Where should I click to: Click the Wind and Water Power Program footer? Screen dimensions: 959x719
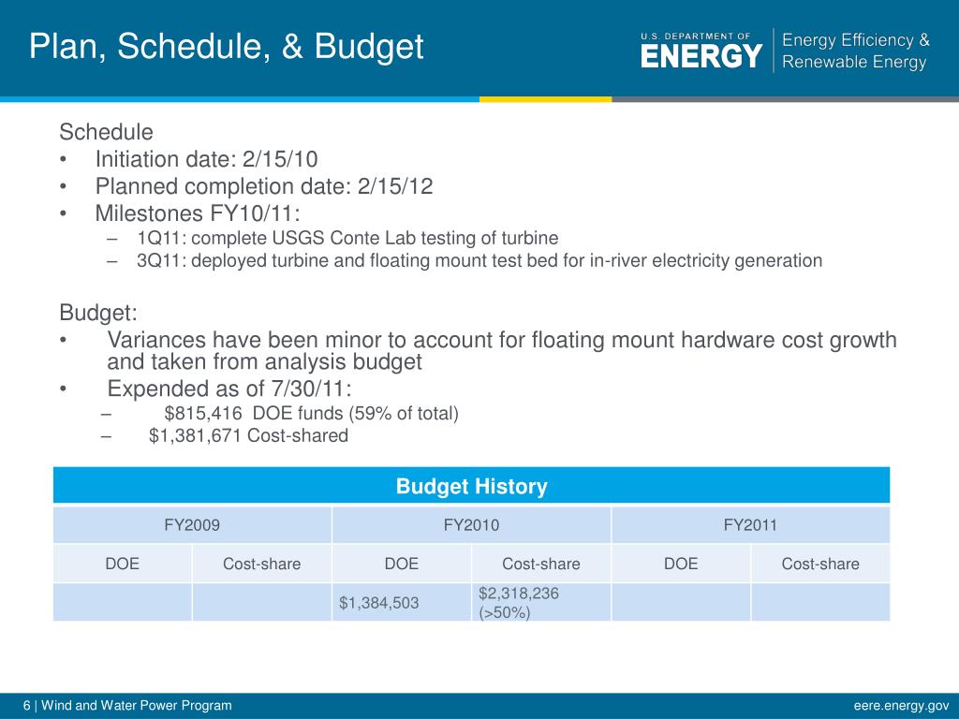pyautogui.click(x=137, y=706)
